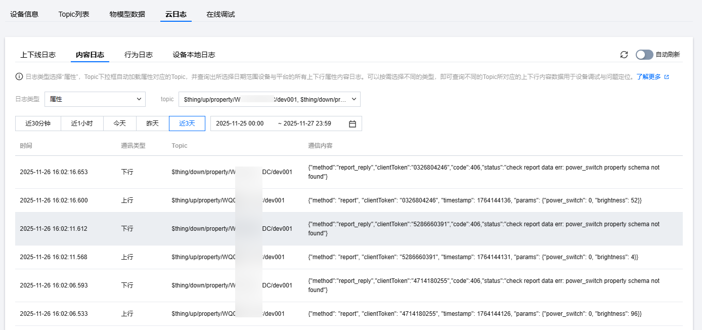
Task: Open the 了解更多 link
Action: [648, 77]
